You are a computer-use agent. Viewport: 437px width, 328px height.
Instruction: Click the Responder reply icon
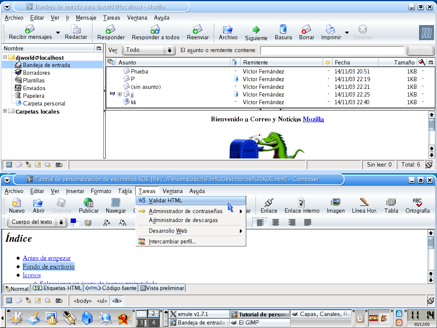[x=111, y=32]
